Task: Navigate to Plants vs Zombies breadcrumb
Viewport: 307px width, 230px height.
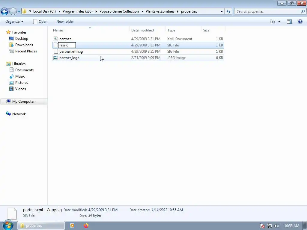Action: coord(160,11)
